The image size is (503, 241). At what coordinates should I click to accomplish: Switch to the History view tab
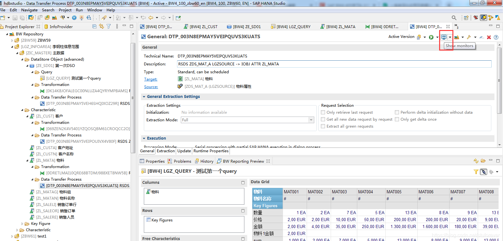(204, 161)
